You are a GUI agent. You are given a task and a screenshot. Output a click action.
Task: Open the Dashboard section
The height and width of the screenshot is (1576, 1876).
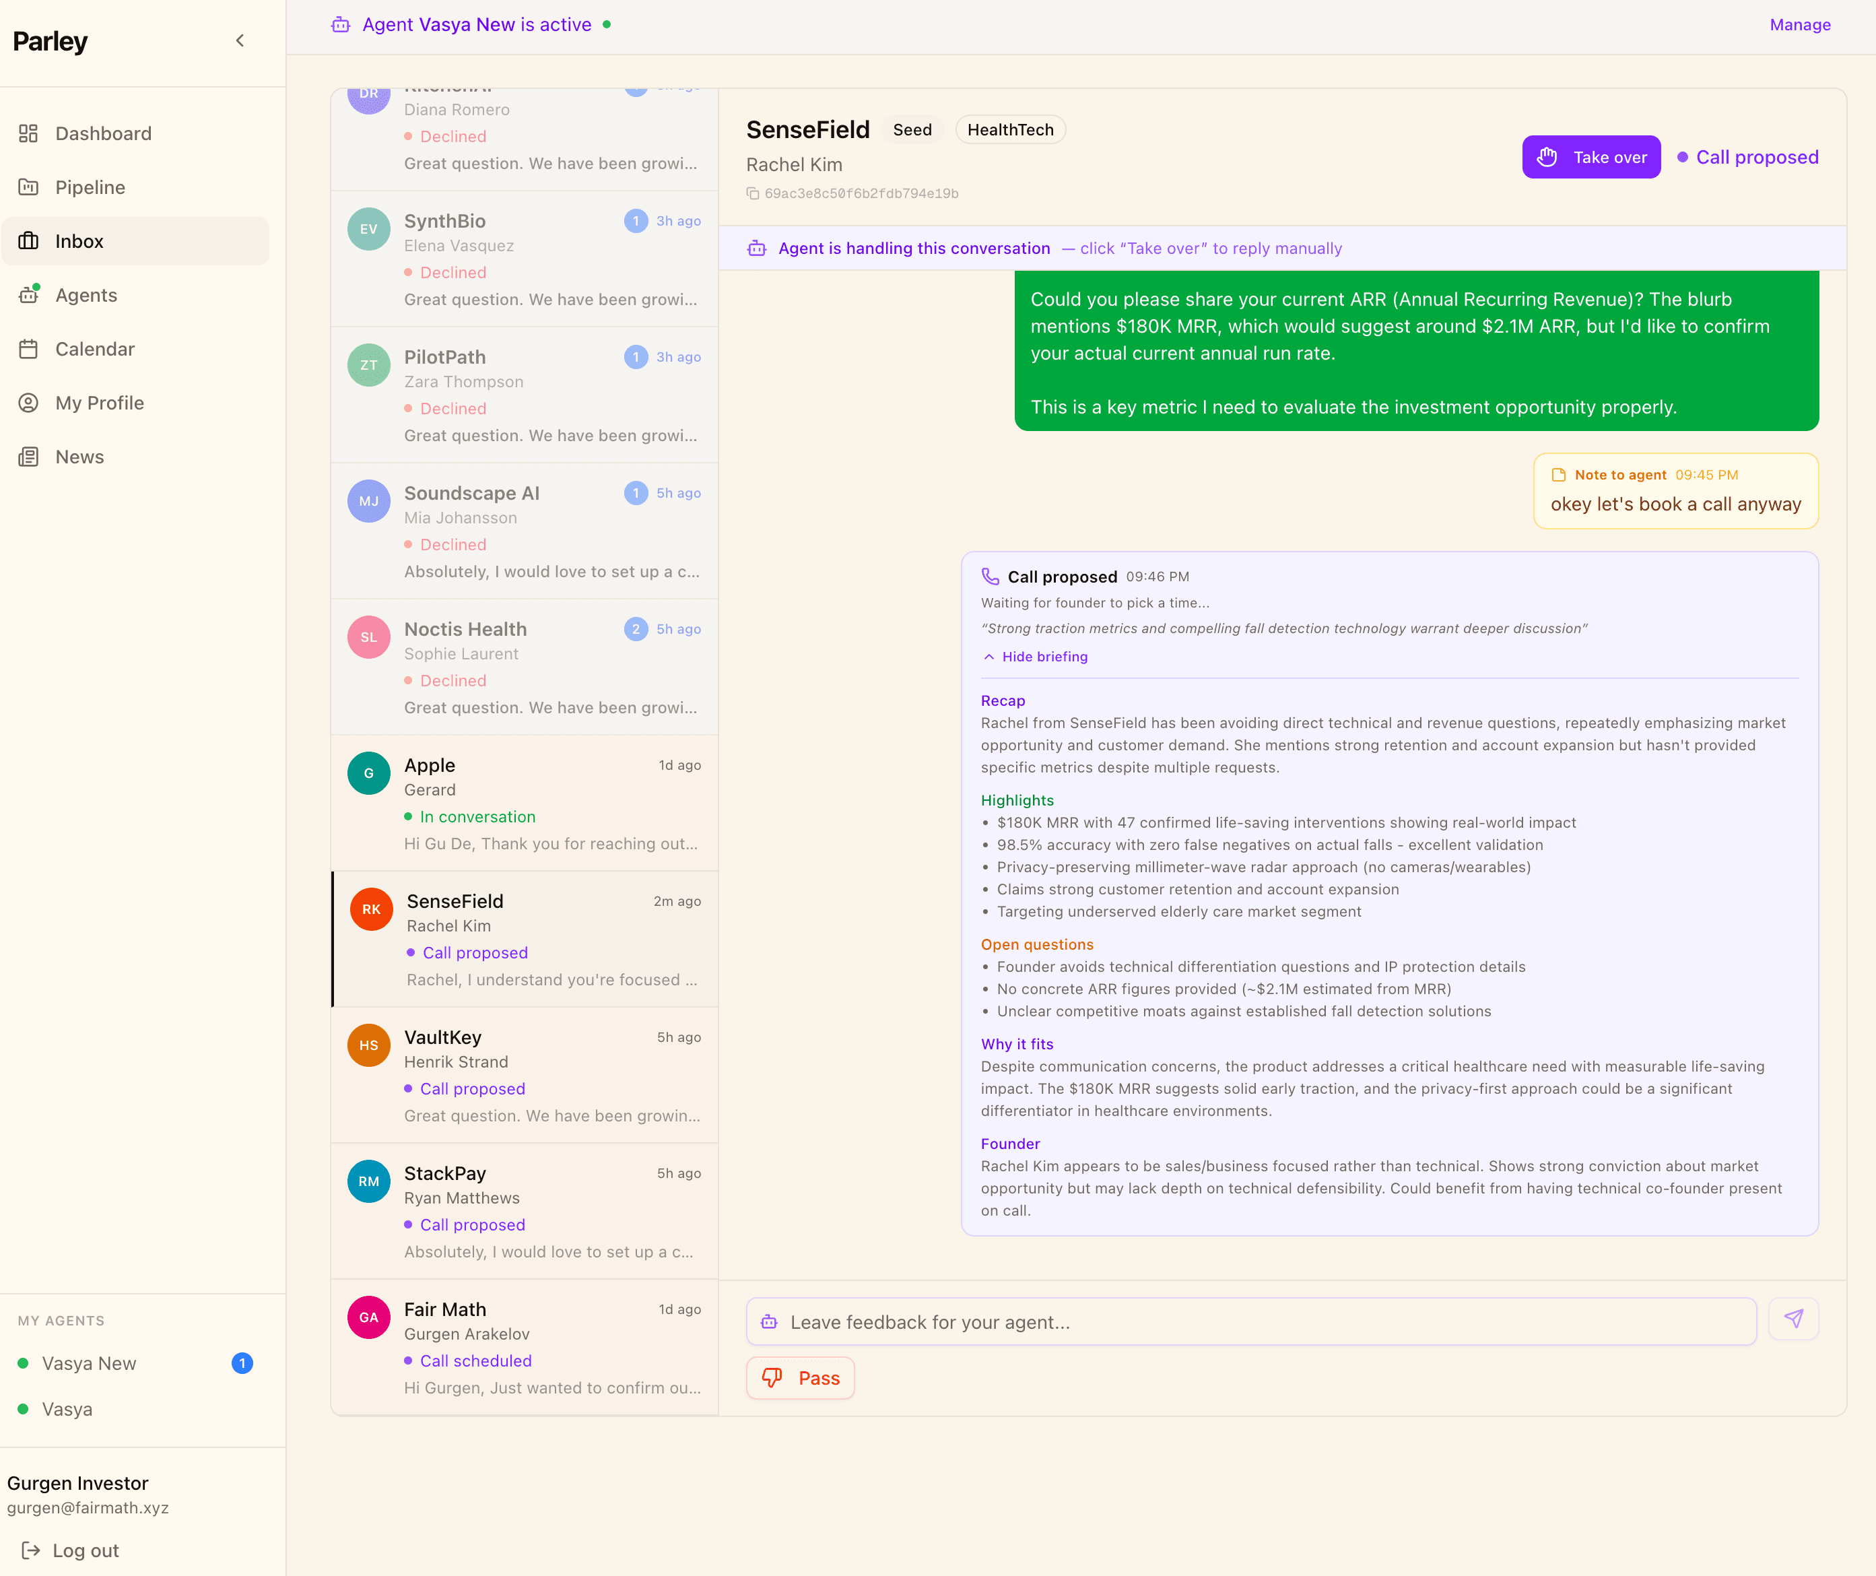click(x=103, y=133)
